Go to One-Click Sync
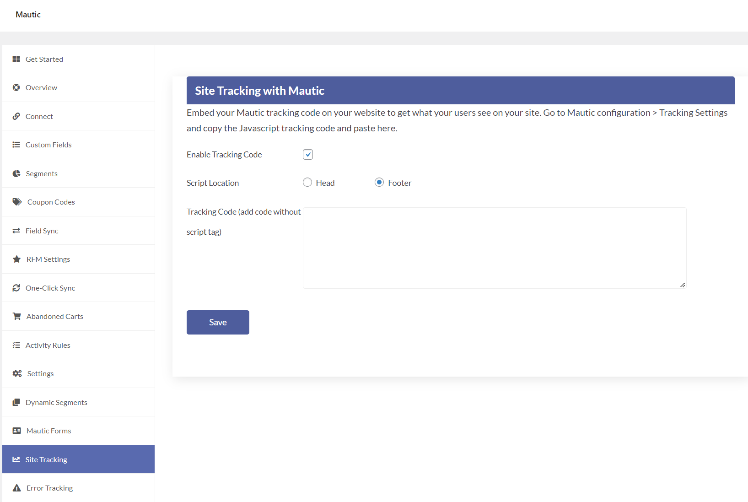Image resolution: width=748 pixels, height=502 pixels. tap(79, 288)
